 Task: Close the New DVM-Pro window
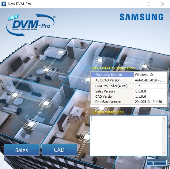click(163, 4)
